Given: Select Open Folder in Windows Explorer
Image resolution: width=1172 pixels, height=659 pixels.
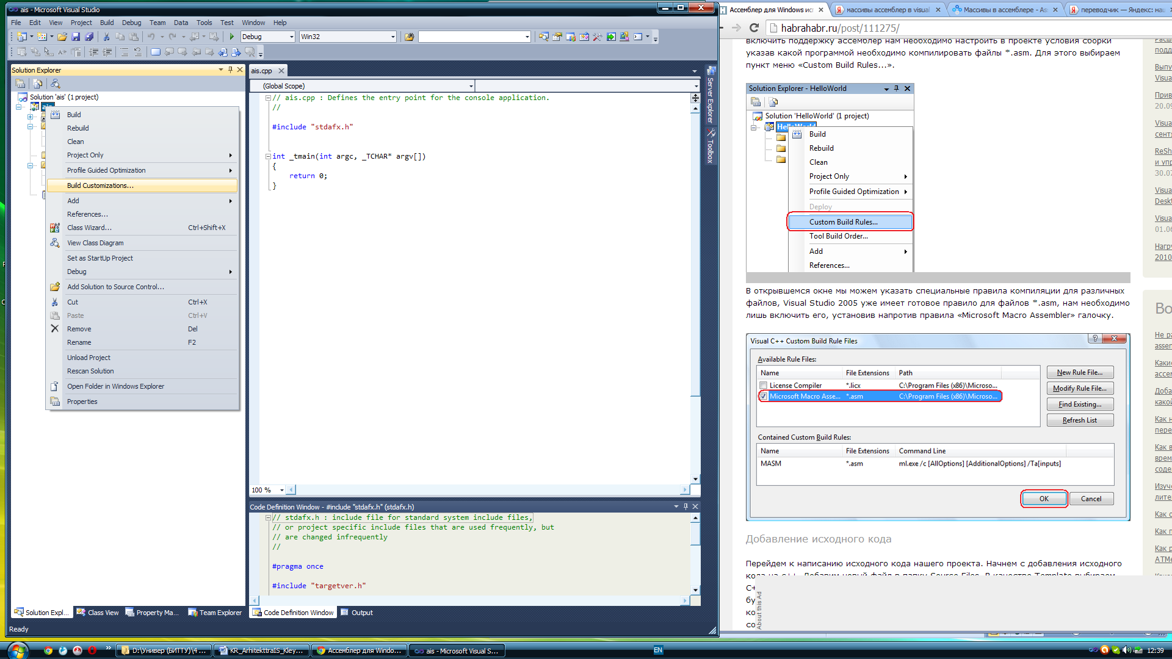Looking at the screenshot, I should [143, 386].
